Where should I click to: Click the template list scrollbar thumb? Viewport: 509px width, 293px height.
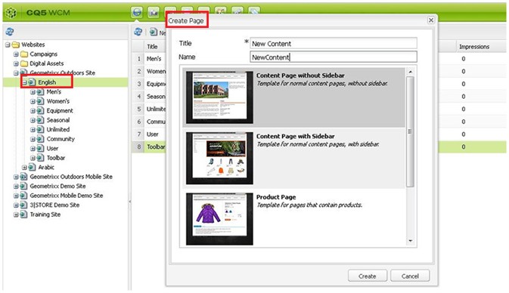[x=411, y=131]
